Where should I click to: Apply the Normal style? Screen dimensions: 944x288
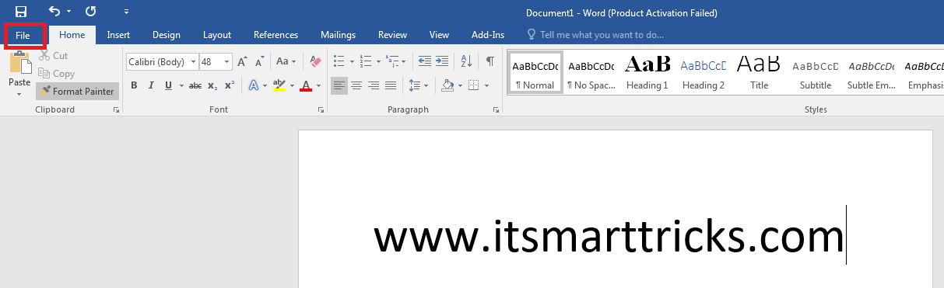tap(535, 72)
